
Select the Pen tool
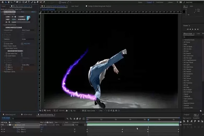click(26, 2)
